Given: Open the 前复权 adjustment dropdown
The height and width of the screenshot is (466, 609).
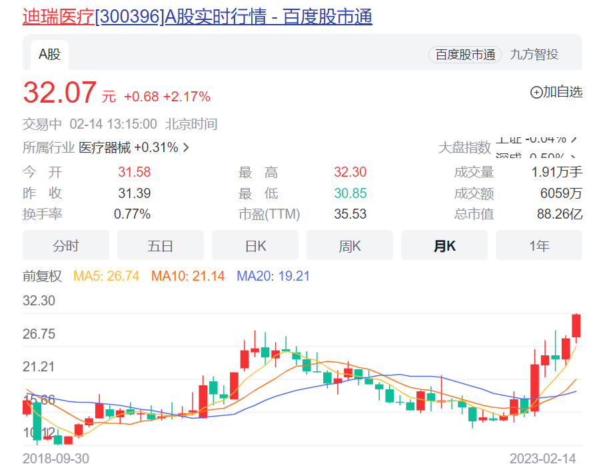Looking at the screenshot, I should coord(43,276).
